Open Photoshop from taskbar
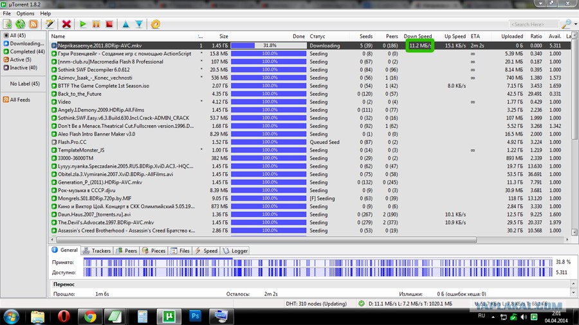The image size is (579, 325). point(195,316)
